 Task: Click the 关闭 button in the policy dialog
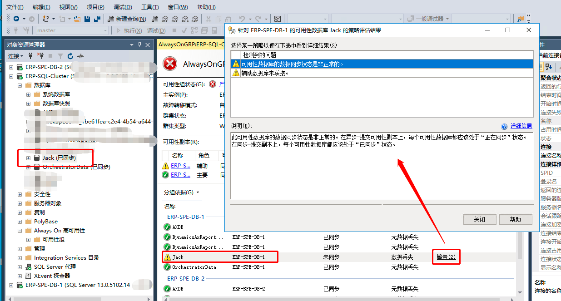coord(479,219)
